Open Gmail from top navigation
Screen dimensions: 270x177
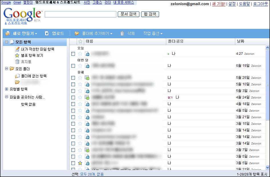(17, 2)
